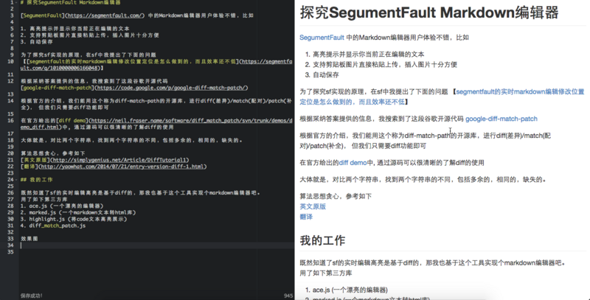Viewport: 590px width, 300px height.
Task: Click preview list item '自动保存'
Action: click(325, 74)
